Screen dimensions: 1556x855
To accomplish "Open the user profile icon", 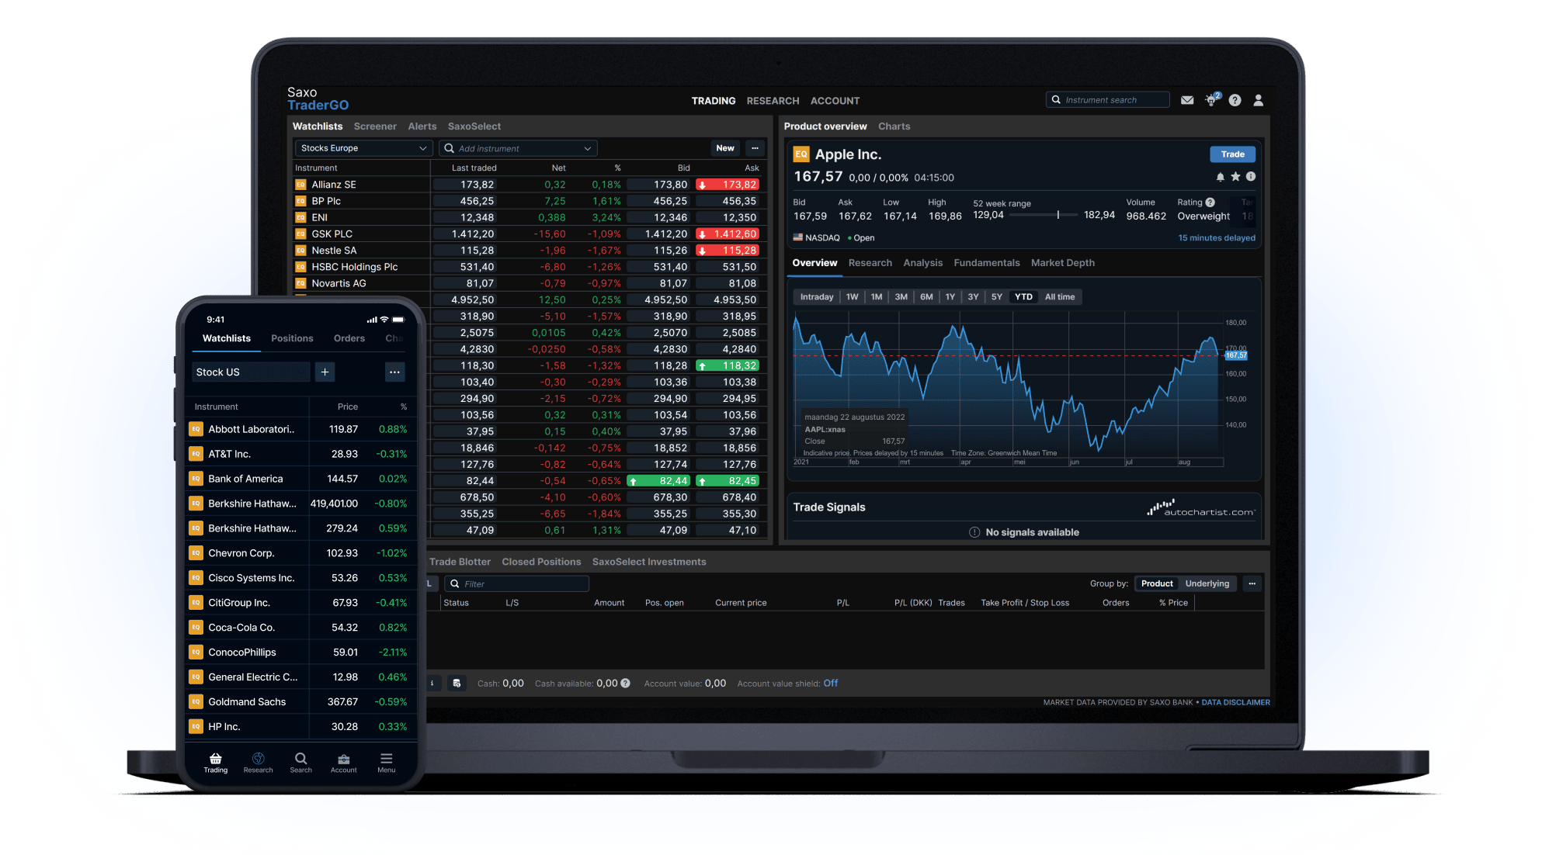I will [1259, 100].
